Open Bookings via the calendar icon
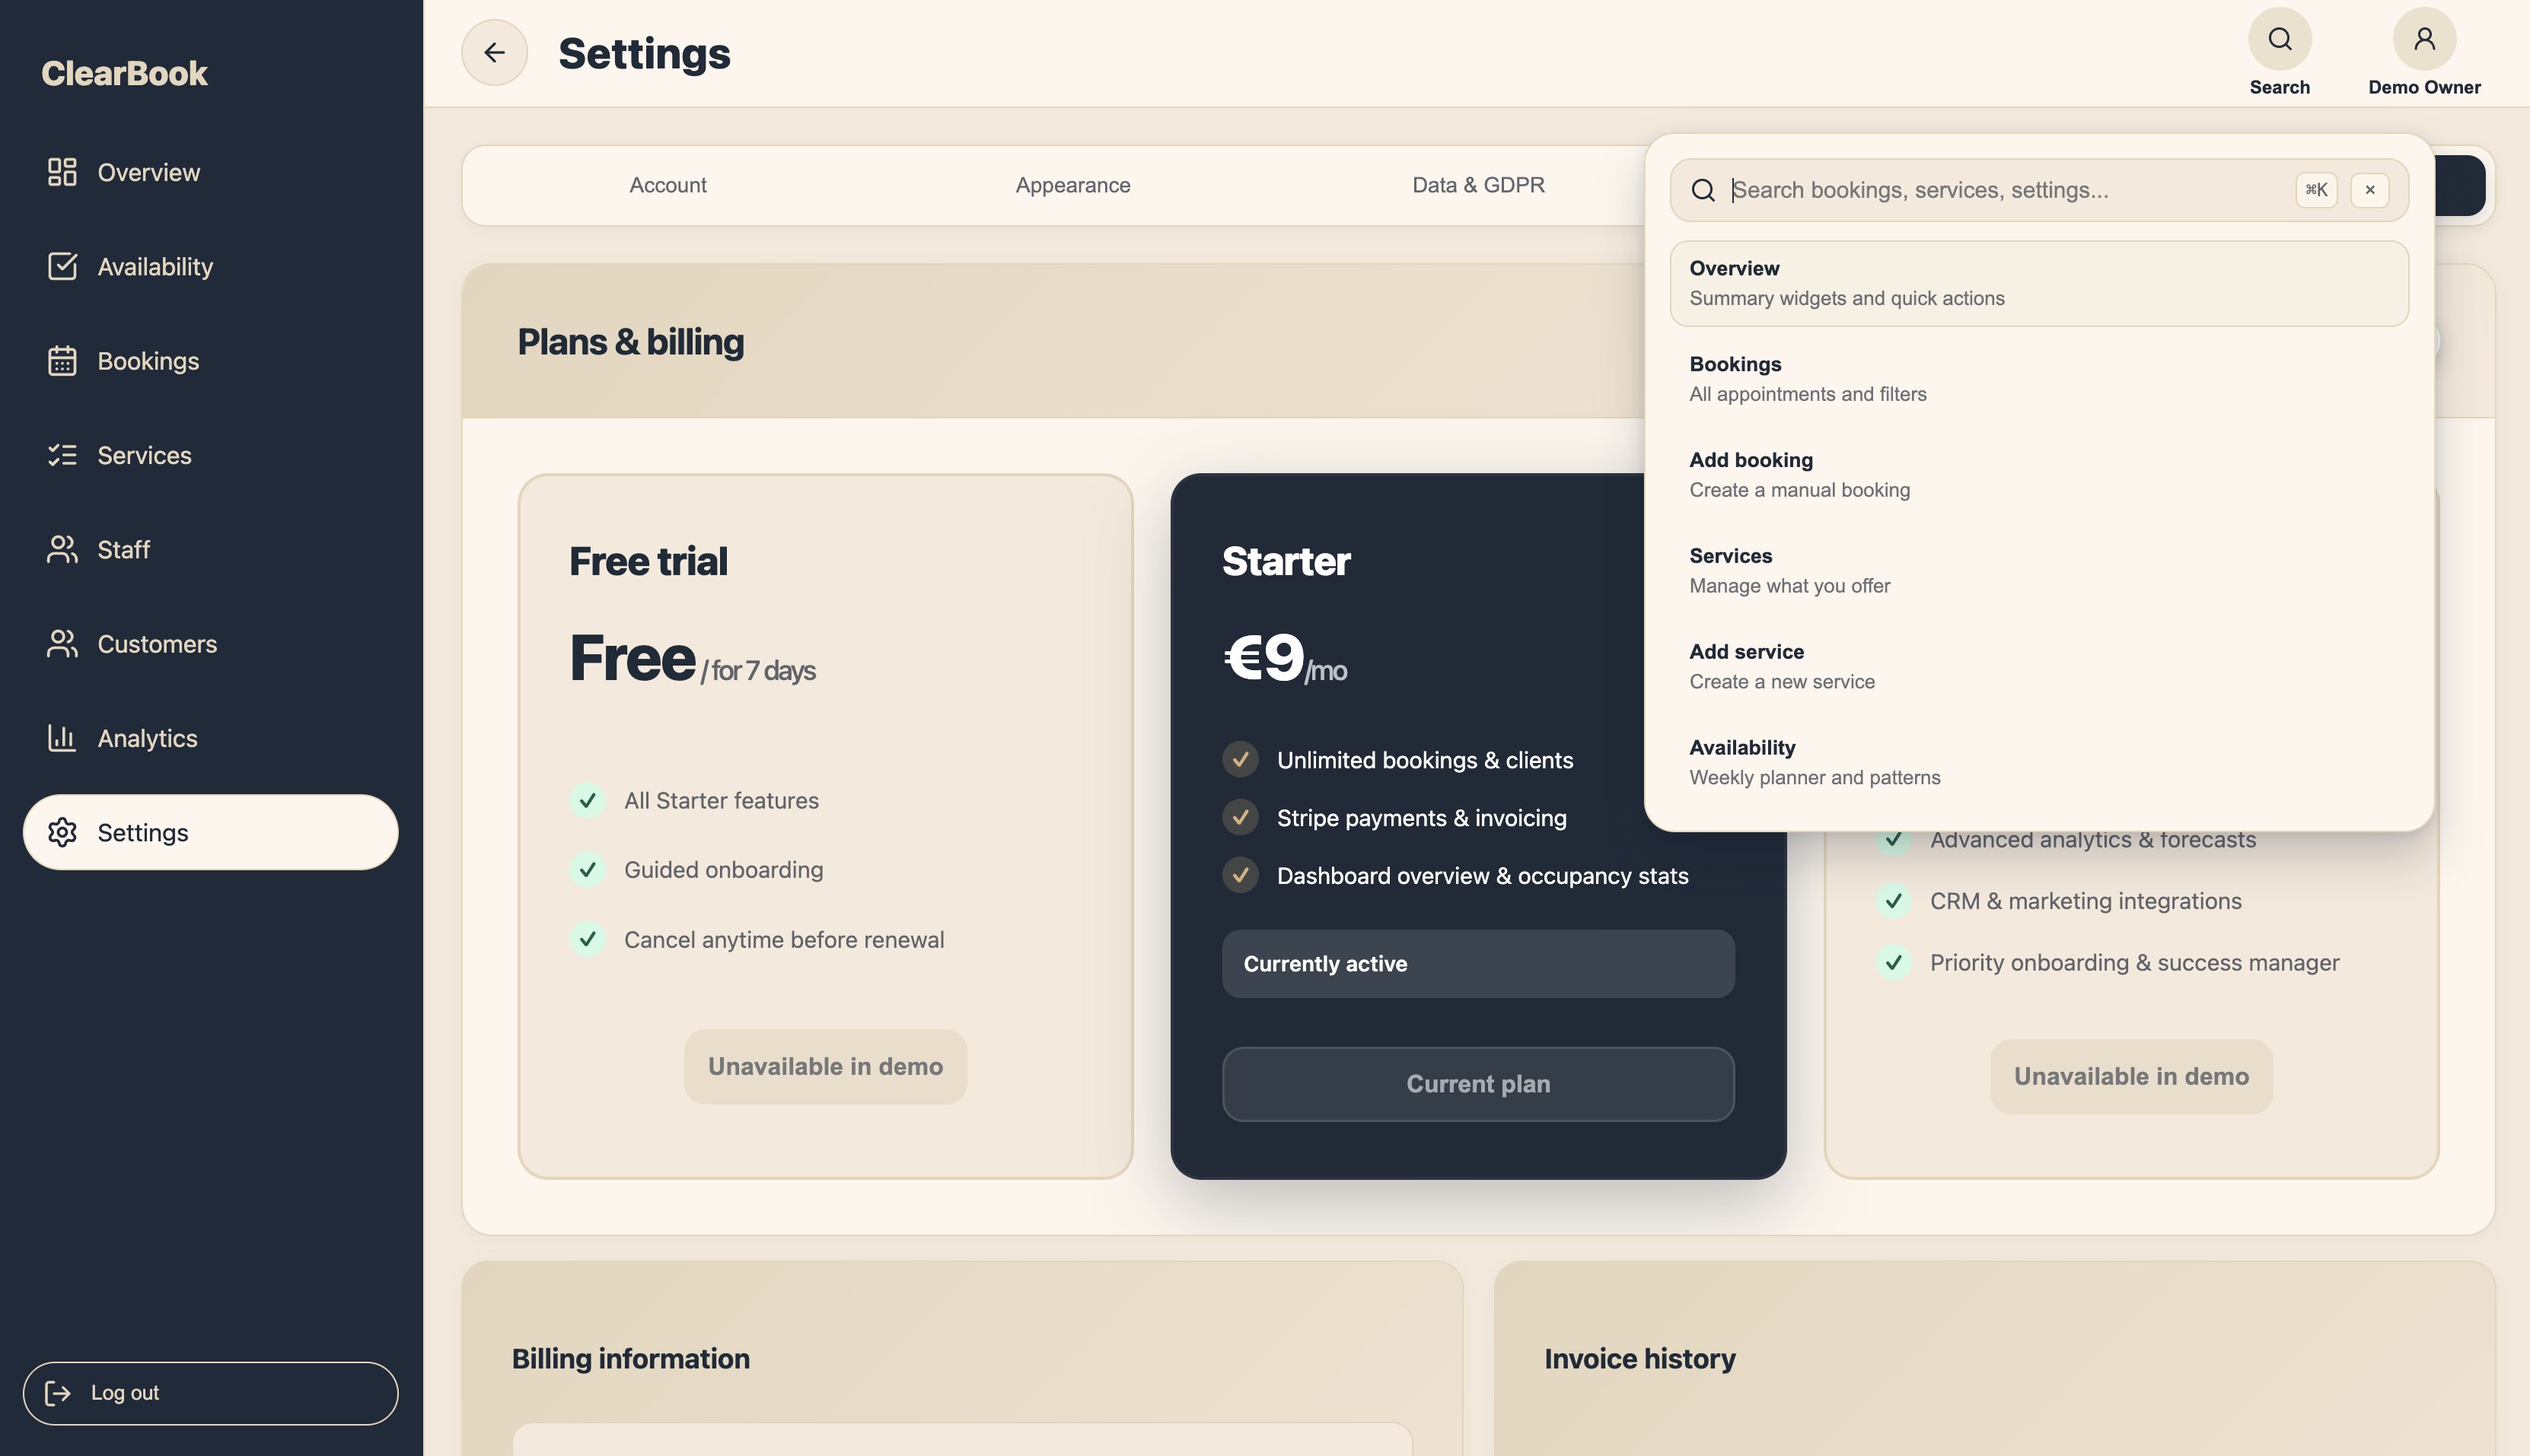This screenshot has width=2530, height=1456. [x=62, y=361]
